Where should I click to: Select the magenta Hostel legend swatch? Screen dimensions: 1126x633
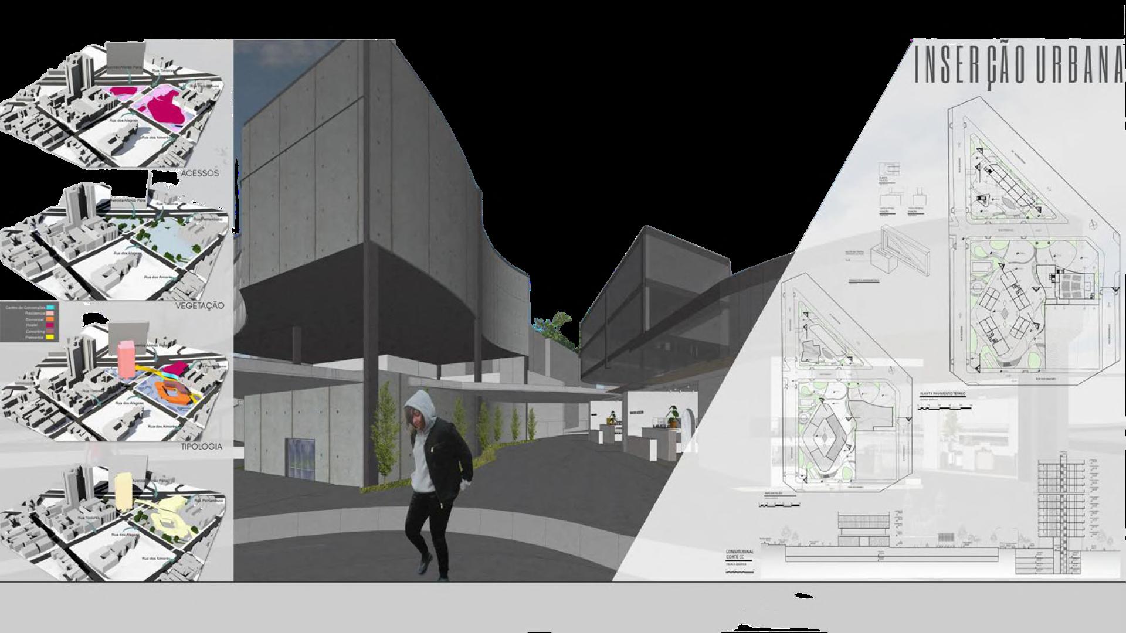[x=50, y=326]
